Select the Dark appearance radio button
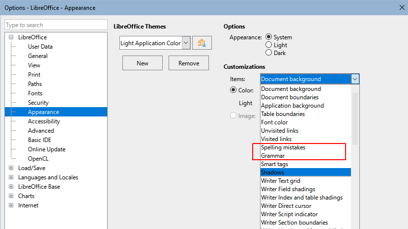 [x=268, y=53]
